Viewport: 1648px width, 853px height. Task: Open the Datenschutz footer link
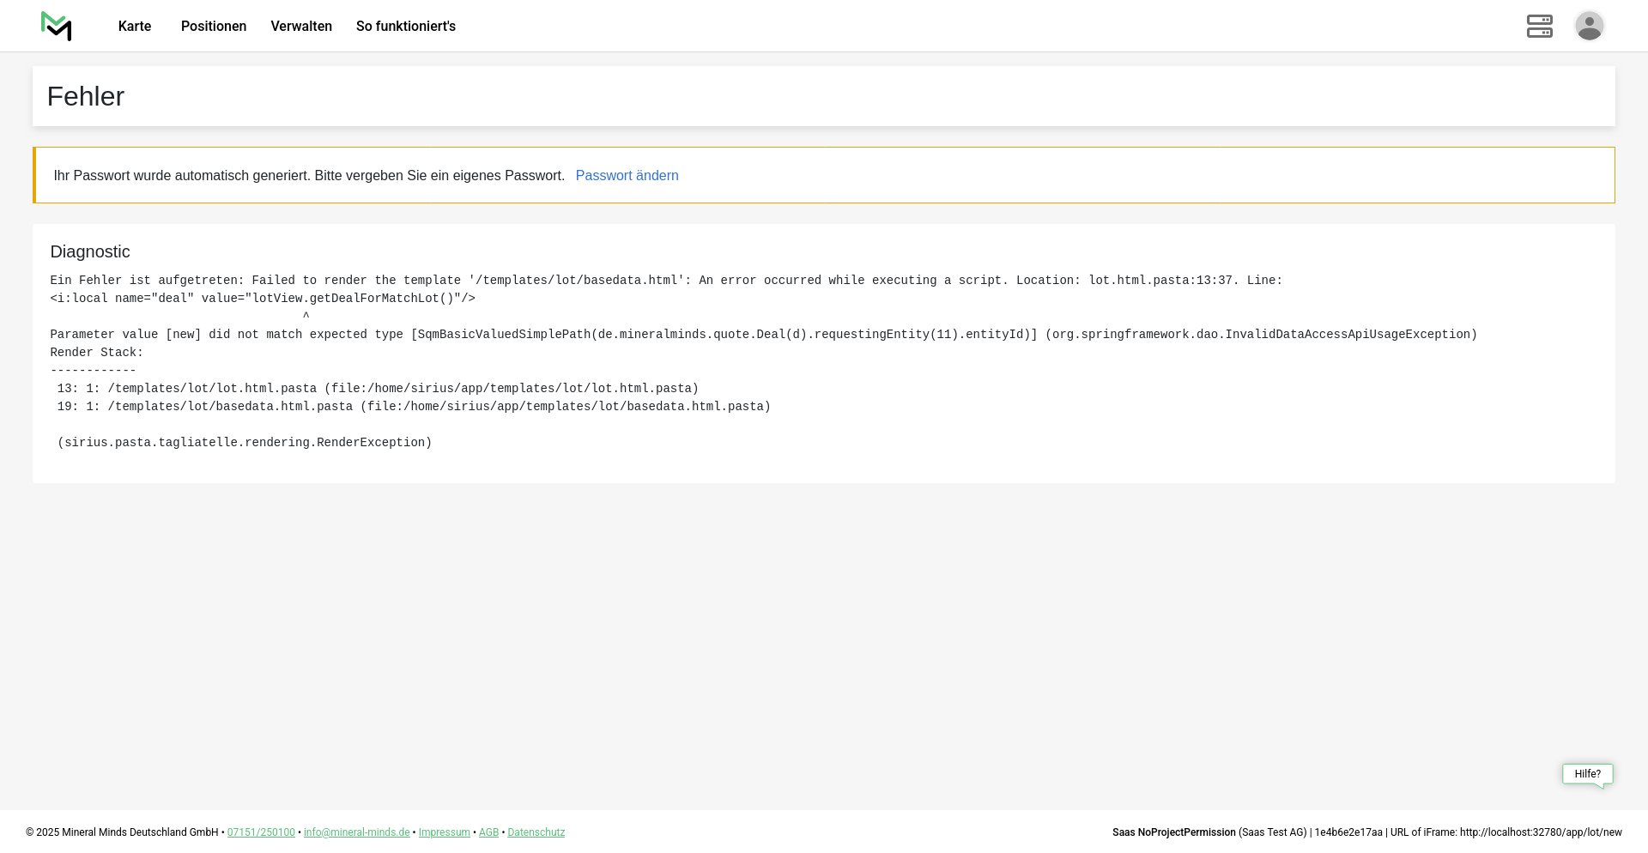pos(536,832)
